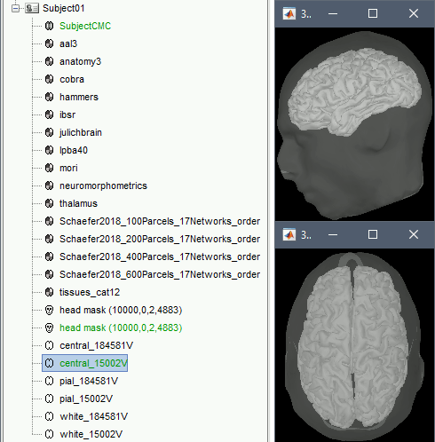Screen dimensions: 435x442
Task: Maximize the bottom 3D figure window
Action: coord(373,235)
